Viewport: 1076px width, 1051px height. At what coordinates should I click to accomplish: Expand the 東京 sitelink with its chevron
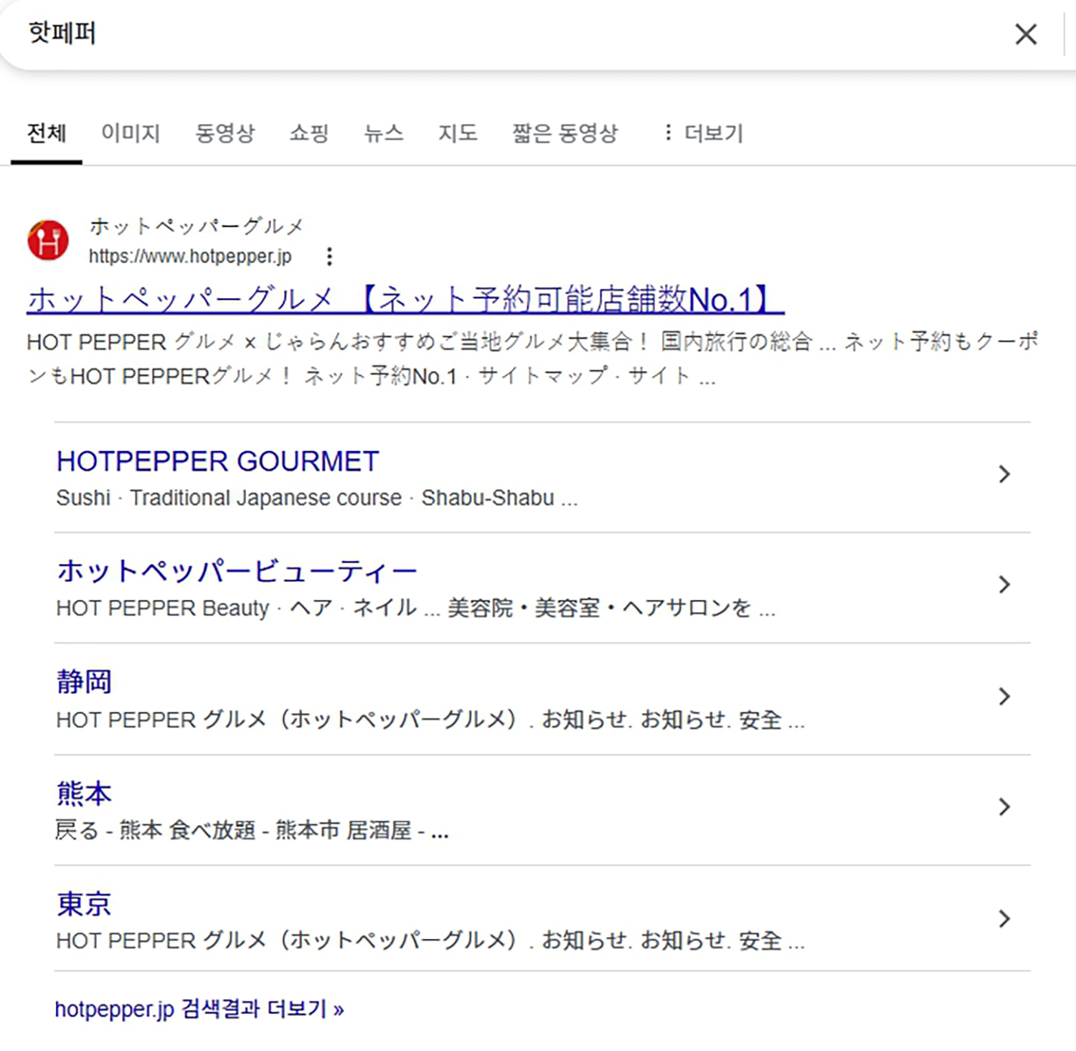(x=1003, y=918)
